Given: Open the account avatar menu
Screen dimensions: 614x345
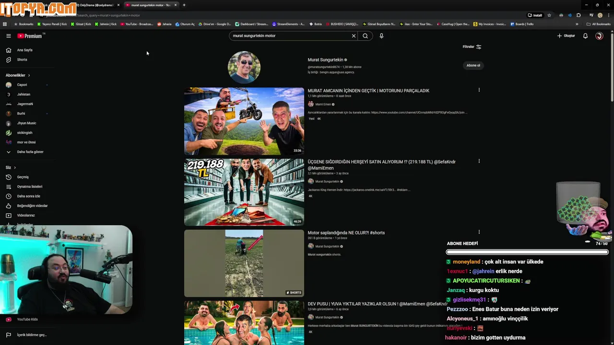Looking at the screenshot, I should (599, 36).
